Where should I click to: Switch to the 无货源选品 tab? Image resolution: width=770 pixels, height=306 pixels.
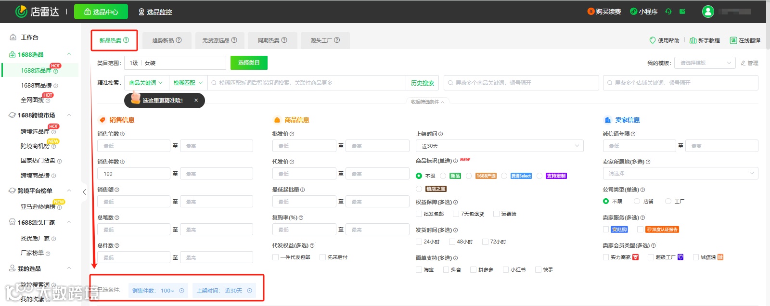(x=219, y=40)
